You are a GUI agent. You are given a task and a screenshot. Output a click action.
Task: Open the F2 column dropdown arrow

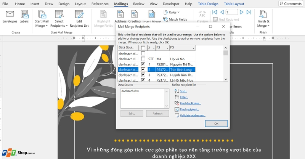167,48
